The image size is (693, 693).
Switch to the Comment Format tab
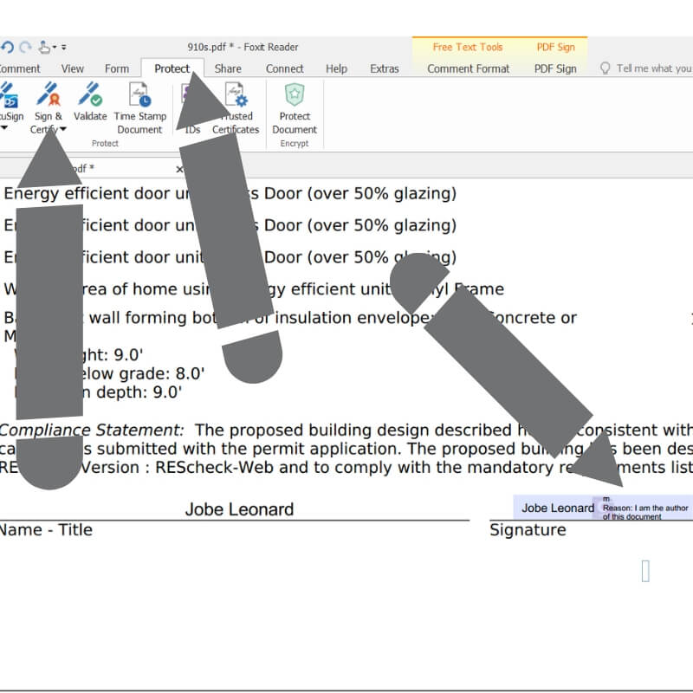468,68
